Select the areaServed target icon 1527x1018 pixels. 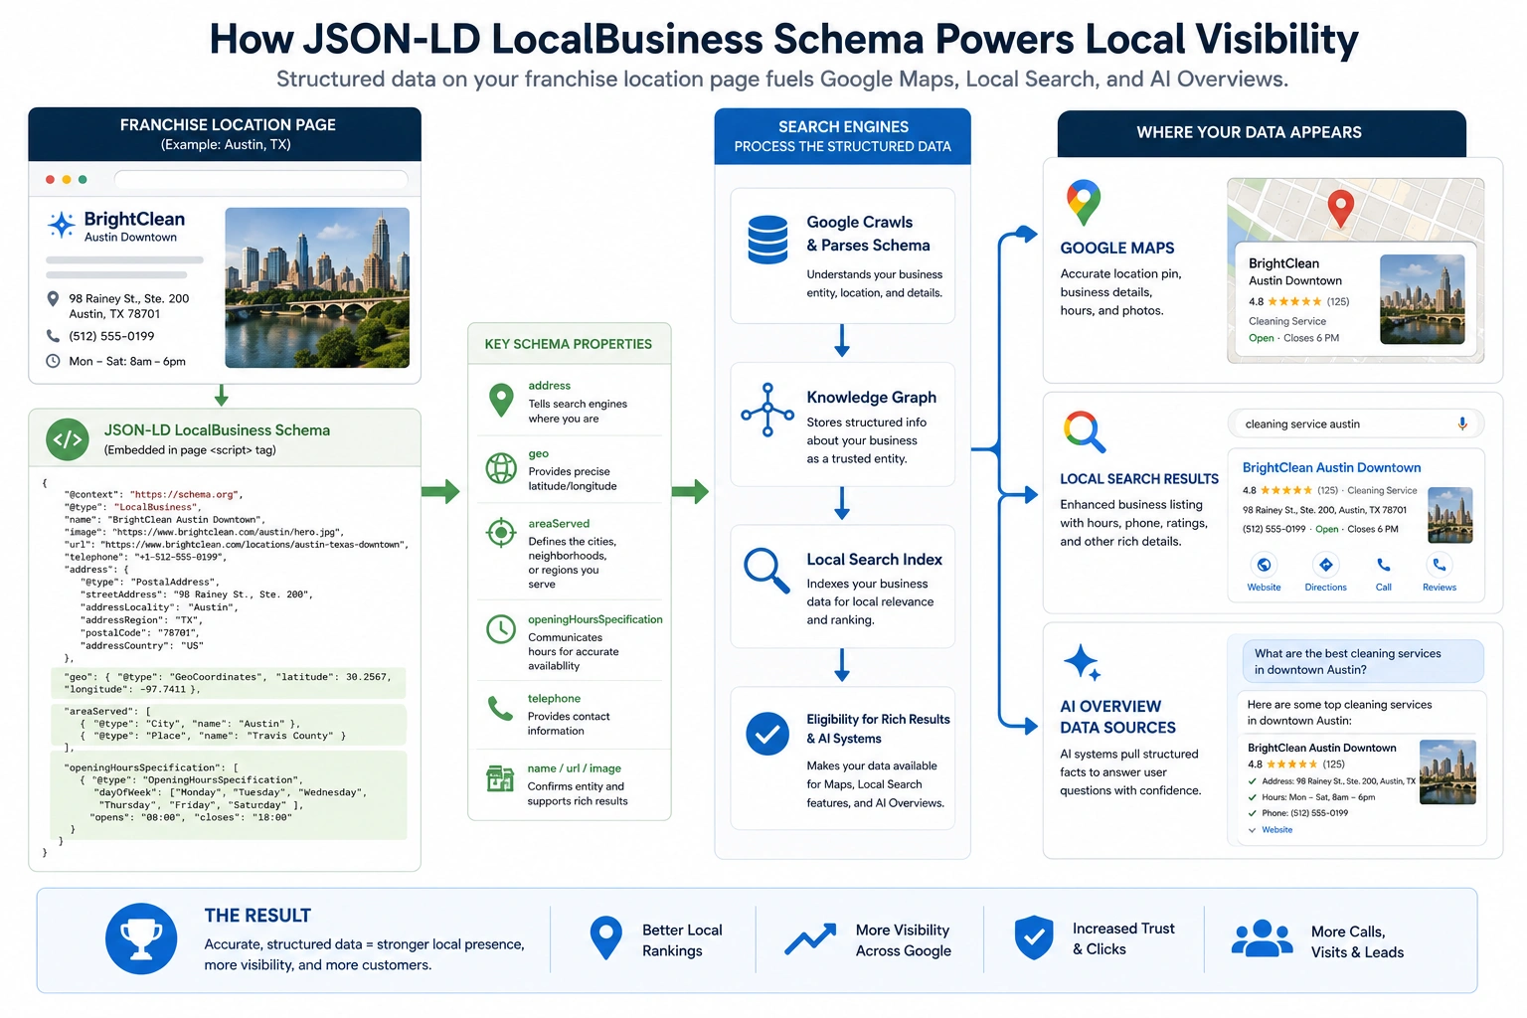click(x=501, y=534)
